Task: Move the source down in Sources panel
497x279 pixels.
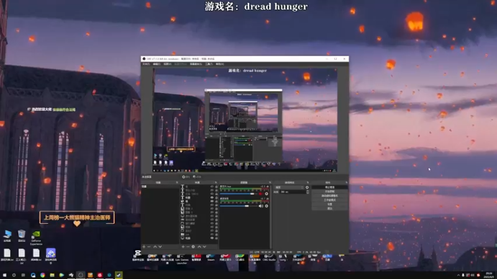Action: point(204,247)
